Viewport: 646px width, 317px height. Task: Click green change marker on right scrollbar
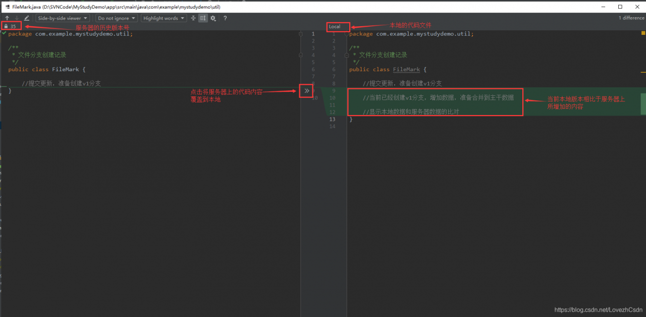pyautogui.click(x=643, y=103)
